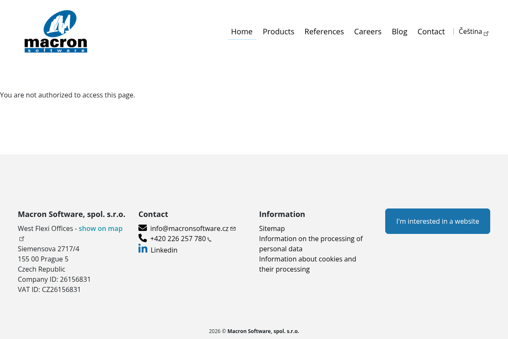This screenshot has height=339, width=508.
Task: Select Contact in the top menu
Action: 431,31
